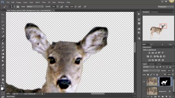Add a Levels adjustment
This screenshot has height=98, width=175.
point(153,53)
